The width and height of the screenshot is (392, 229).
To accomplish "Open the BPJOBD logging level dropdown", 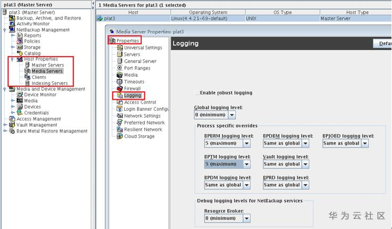I will [365, 143].
